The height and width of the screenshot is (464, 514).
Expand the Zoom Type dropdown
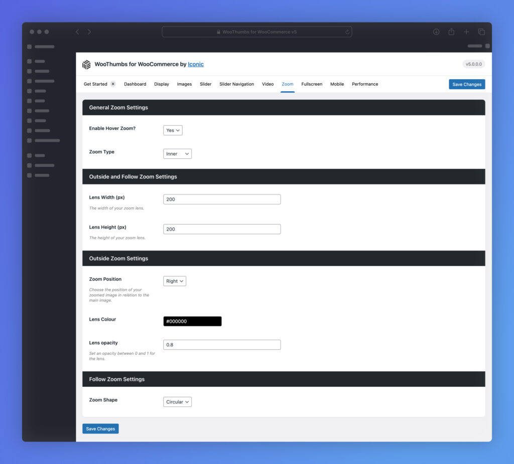[177, 154]
